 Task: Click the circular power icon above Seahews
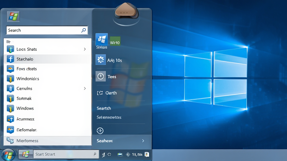pos(100,131)
